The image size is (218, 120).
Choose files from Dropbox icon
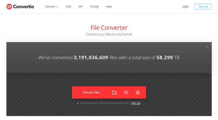126,92
